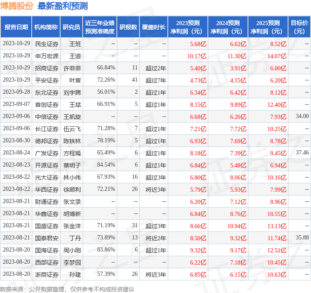Click the accuracy value 83.86%

point(106,249)
